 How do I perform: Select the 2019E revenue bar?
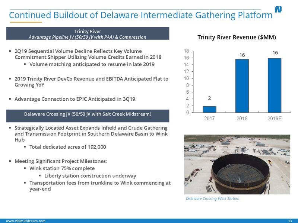pos(275,85)
